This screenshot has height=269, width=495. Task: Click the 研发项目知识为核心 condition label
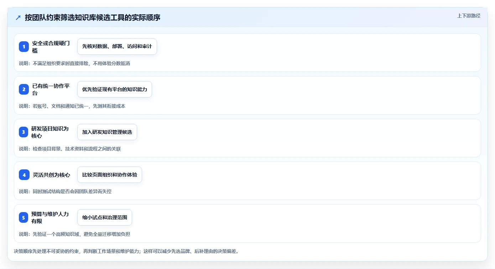point(50,132)
